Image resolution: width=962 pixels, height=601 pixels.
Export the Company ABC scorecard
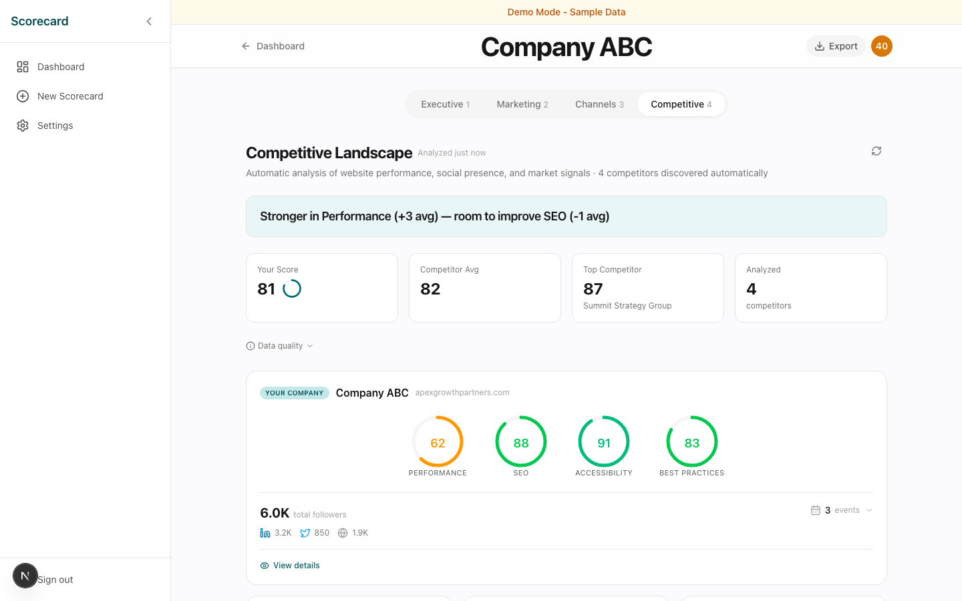pos(836,46)
